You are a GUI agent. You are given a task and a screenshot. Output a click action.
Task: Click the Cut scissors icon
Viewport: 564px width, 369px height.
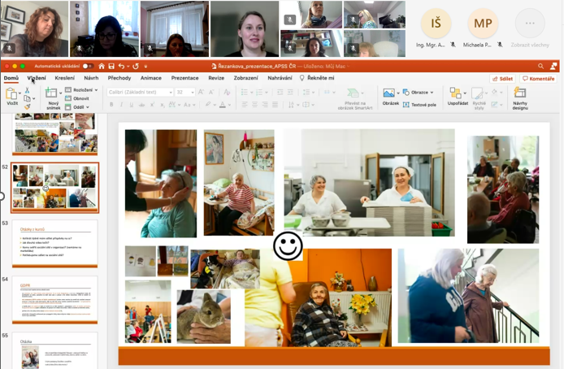tap(27, 91)
